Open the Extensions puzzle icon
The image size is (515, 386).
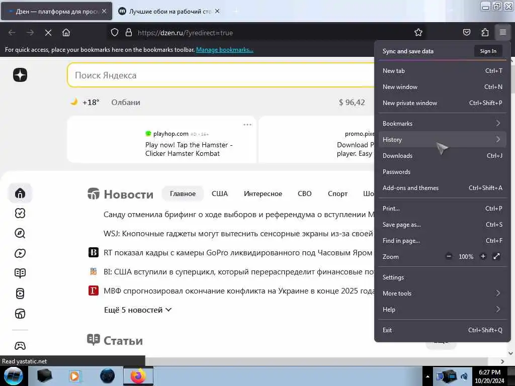click(x=485, y=33)
